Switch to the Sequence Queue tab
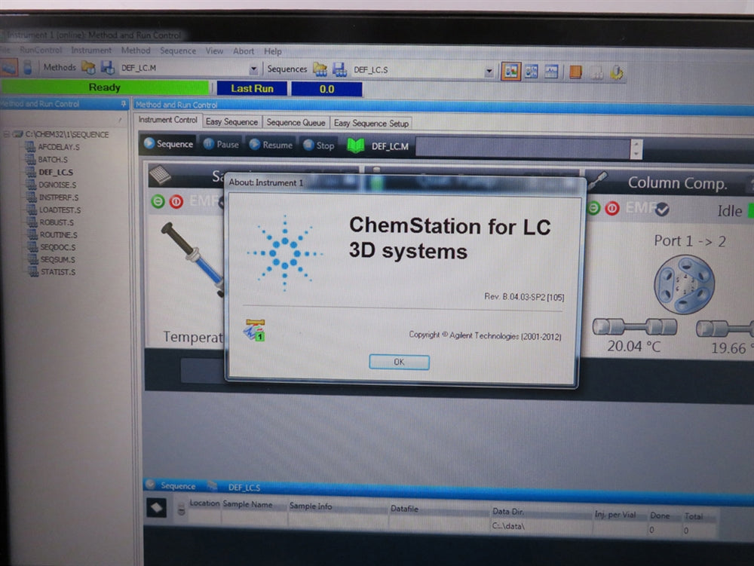The height and width of the screenshot is (566, 754). coord(296,123)
